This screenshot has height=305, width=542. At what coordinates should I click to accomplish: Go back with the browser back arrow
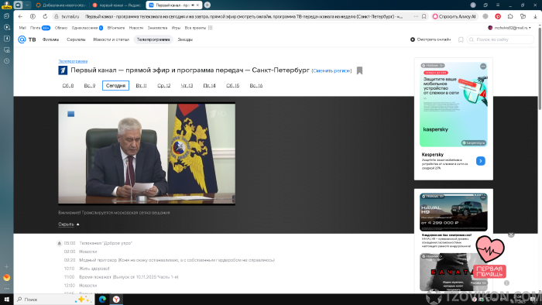pyautogui.click(x=20, y=16)
